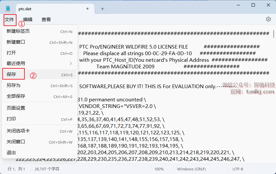Image resolution: width=276 pixels, height=174 pixels.
Task: Select 全部保存 menu entry
Action: pyautogui.click(x=16, y=96)
